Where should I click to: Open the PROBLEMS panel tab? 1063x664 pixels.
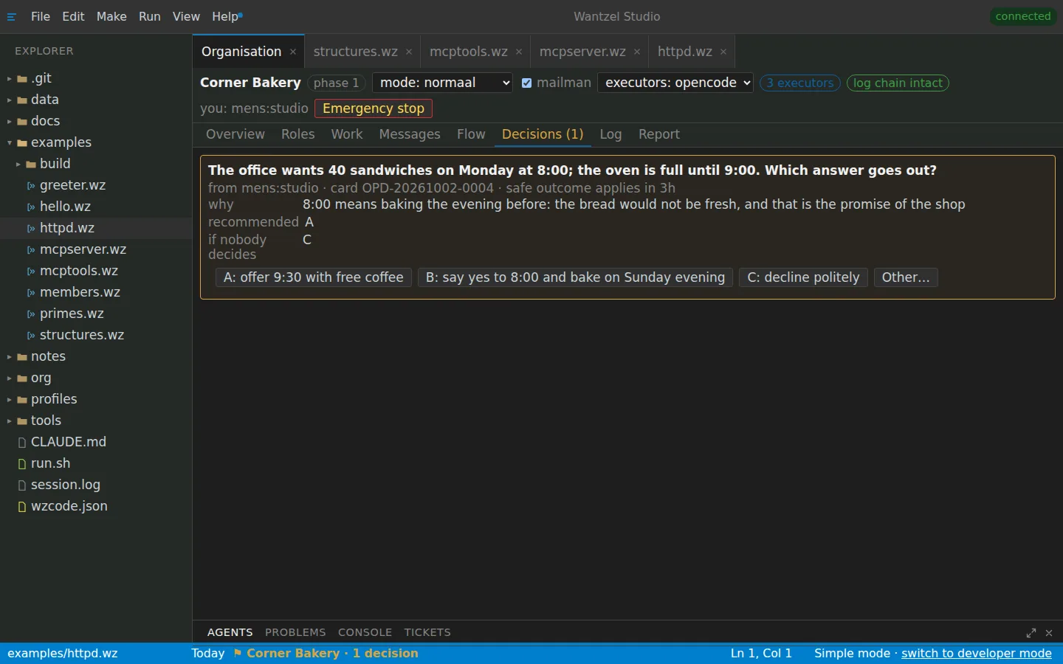point(295,632)
